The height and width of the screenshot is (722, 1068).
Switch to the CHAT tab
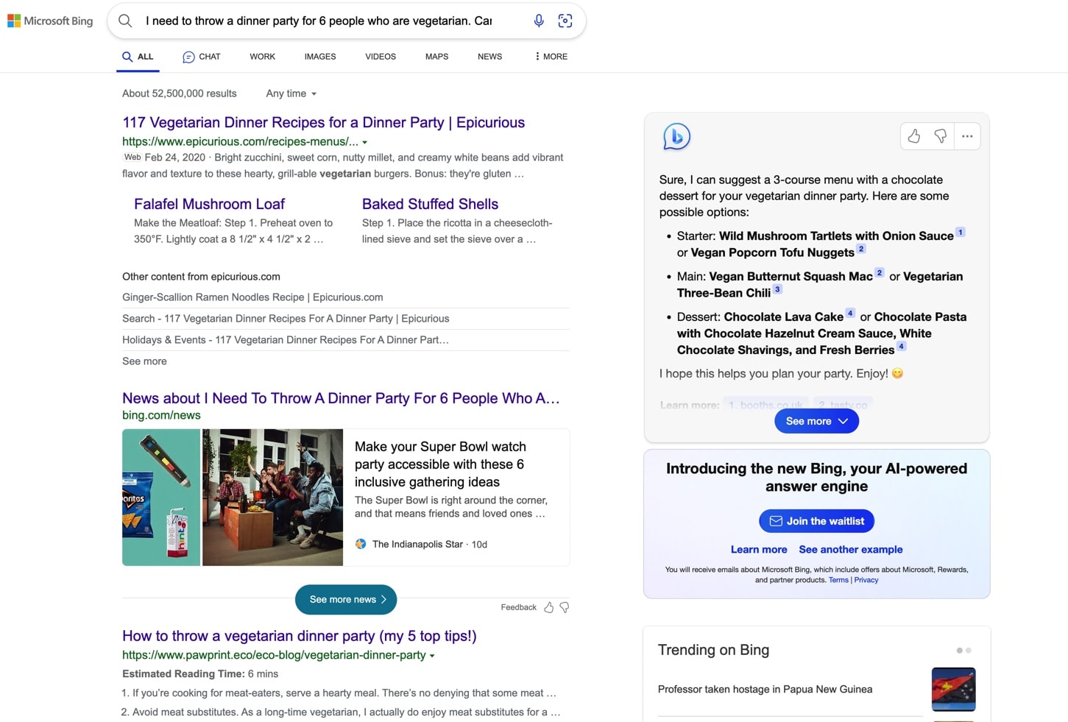[x=202, y=57]
